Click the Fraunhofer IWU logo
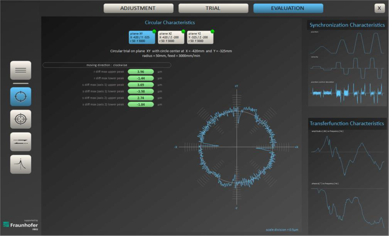Screen dimensions: 389x236 pos(20,225)
